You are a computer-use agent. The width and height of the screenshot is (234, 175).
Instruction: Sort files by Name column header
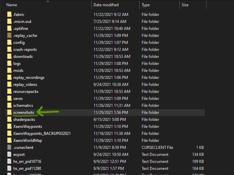(12, 5)
